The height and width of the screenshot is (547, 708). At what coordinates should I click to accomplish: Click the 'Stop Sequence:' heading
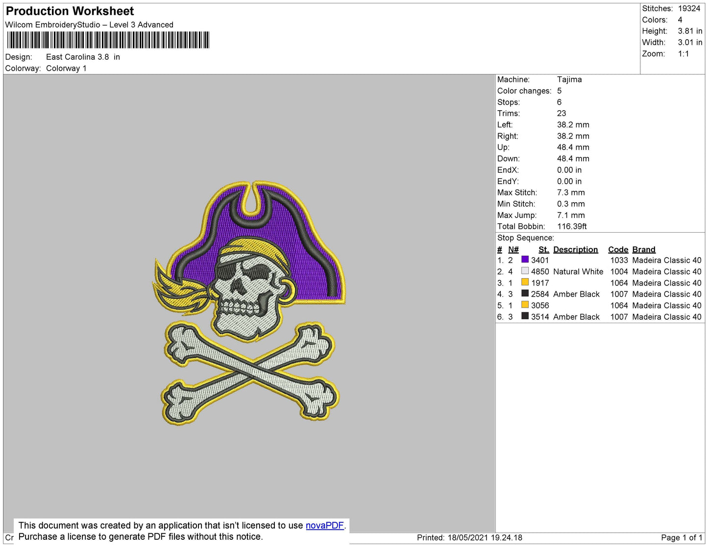click(526, 238)
